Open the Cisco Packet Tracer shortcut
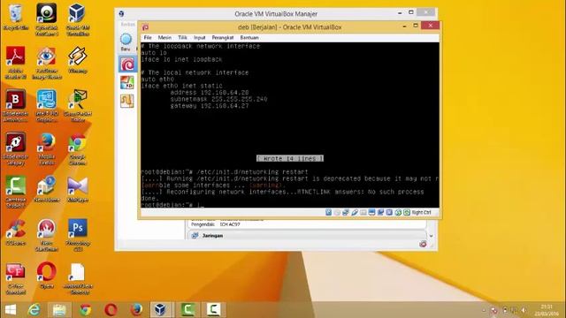This screenshot has height=318, width=566. (78, 106)
